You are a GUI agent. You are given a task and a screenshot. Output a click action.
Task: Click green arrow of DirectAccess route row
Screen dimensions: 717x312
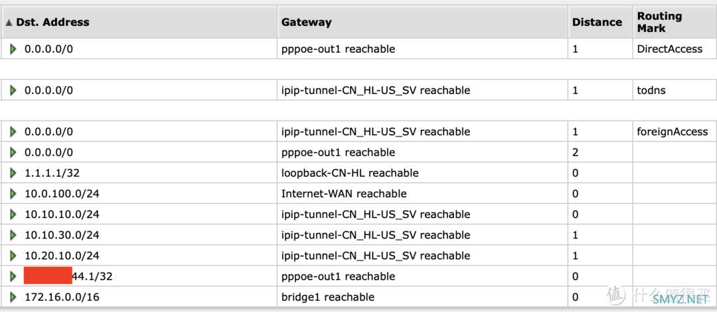coord(13,49)
